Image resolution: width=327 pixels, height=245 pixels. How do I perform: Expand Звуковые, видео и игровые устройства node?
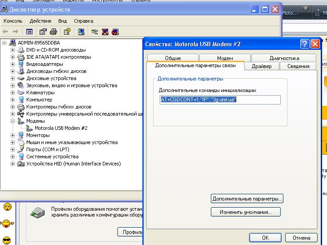12,85
